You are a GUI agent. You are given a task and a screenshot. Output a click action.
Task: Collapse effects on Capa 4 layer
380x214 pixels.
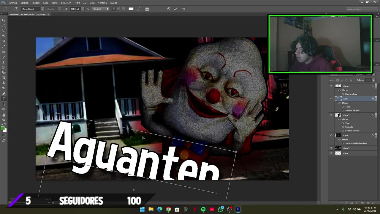pyautogui.click(x=376, y=86)
